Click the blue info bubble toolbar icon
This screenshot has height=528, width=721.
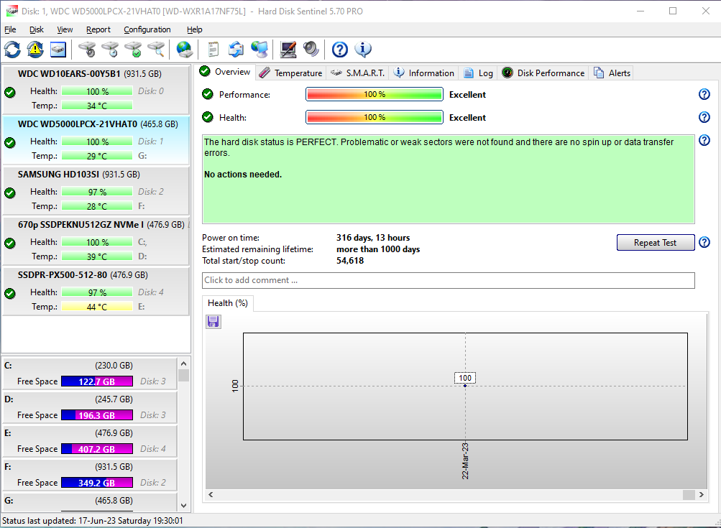pos(363,49)
